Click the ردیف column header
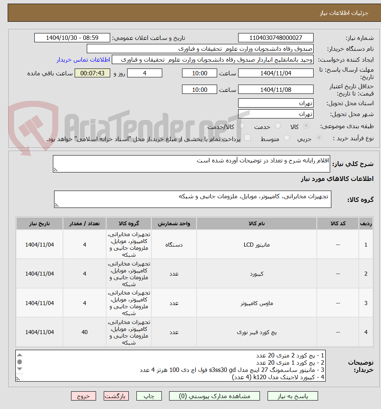381x409 pixels. tap(366, 224)
